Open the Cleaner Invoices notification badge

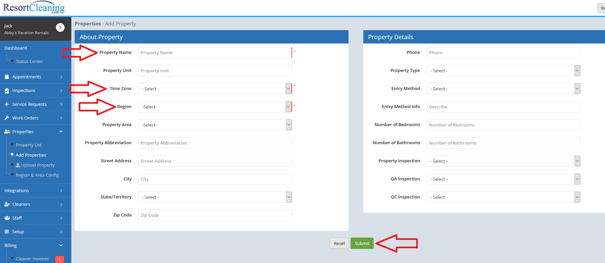60,260
